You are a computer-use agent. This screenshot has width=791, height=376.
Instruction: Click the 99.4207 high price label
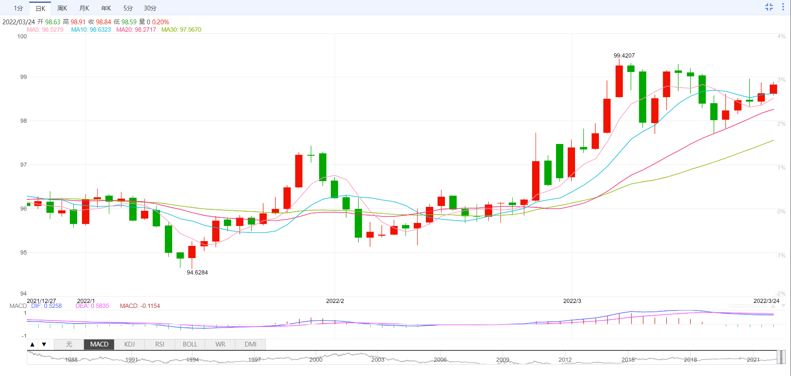point(624,56)
